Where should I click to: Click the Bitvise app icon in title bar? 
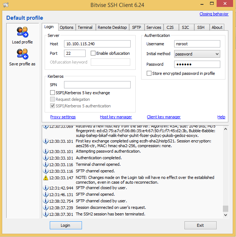point(5,5)
